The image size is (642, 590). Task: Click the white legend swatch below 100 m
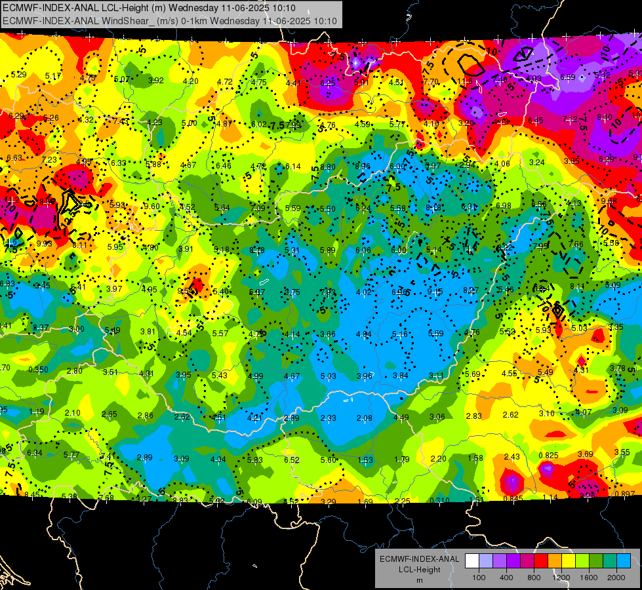coord(471,561)
